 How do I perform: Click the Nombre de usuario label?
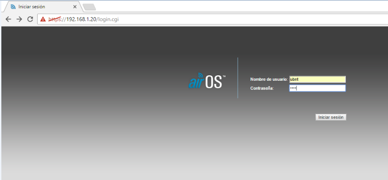click(269, 79)
